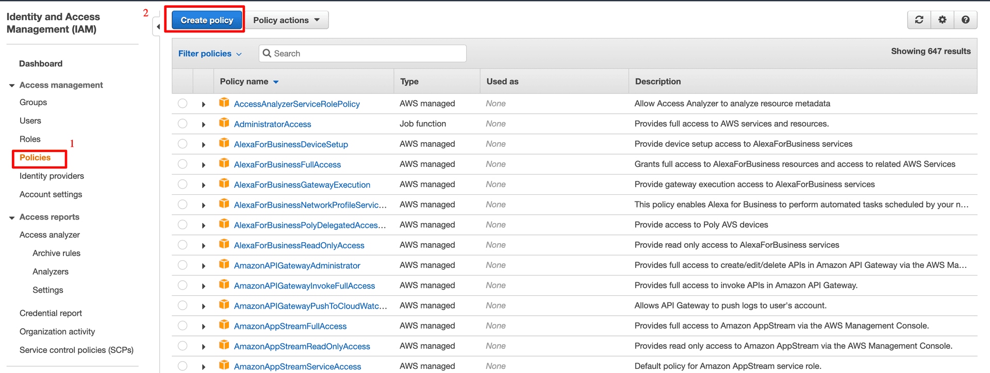Viewport: 990px width, 373px height.
Task: Select the AdministratorAccess radio button
Action: pos(183,124)
